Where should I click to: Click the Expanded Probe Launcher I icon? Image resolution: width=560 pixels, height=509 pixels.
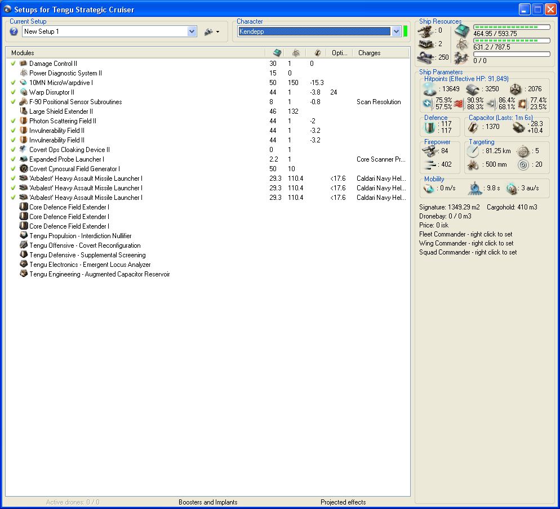[x=24, y=159]
